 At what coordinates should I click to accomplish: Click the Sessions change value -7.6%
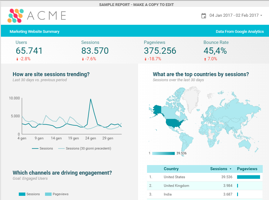[x=91, y=59]
